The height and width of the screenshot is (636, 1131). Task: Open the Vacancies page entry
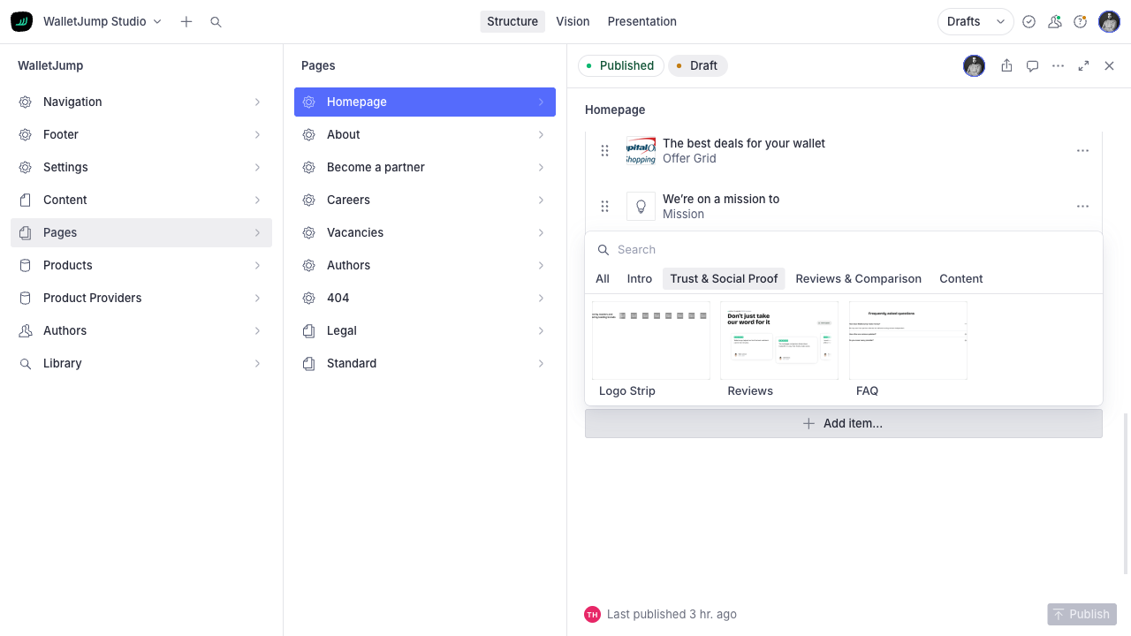pyautogui.click(x=425, y=232)
